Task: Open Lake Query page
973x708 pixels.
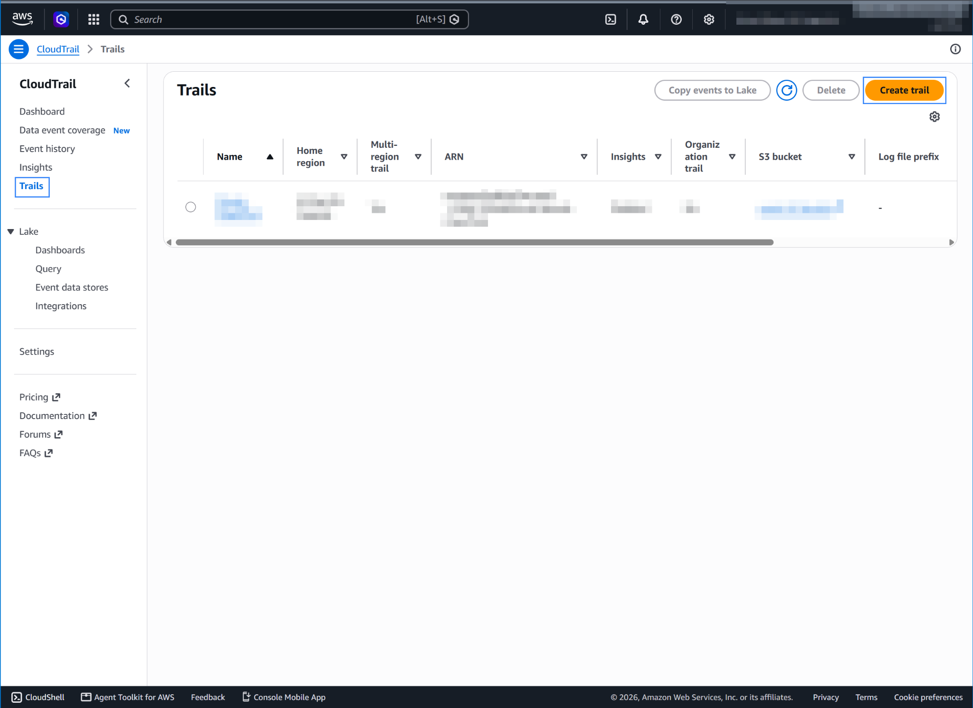Action: (x=48, y=269)
